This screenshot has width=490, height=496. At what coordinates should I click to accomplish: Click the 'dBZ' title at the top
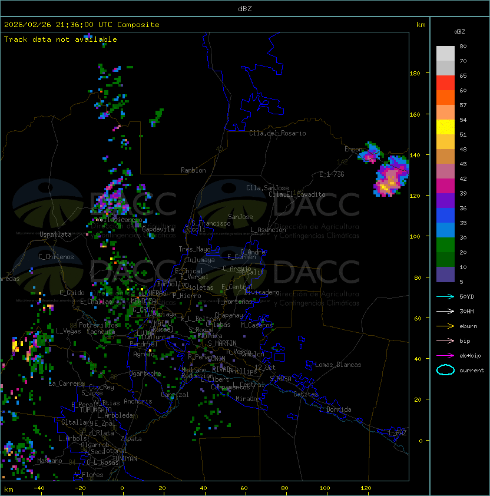(x=245, y=8)
